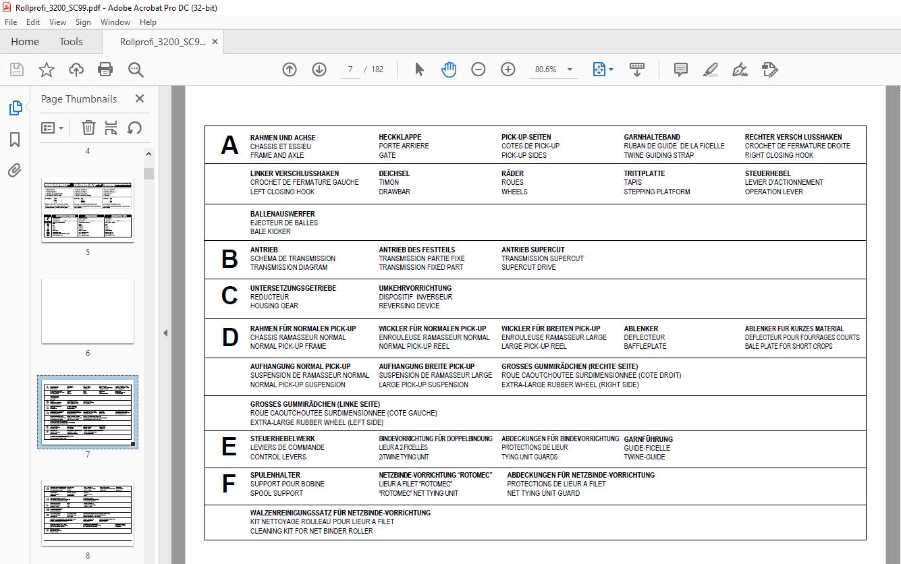Click the text OPERATION LEVER
The height and width of the screenshot is (564, 901).
point(774,192)
